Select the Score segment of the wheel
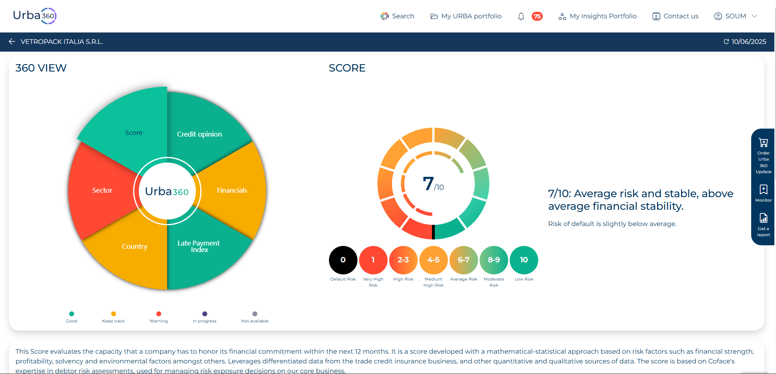This screenshot has height=374, width=776. coord(134,133)
